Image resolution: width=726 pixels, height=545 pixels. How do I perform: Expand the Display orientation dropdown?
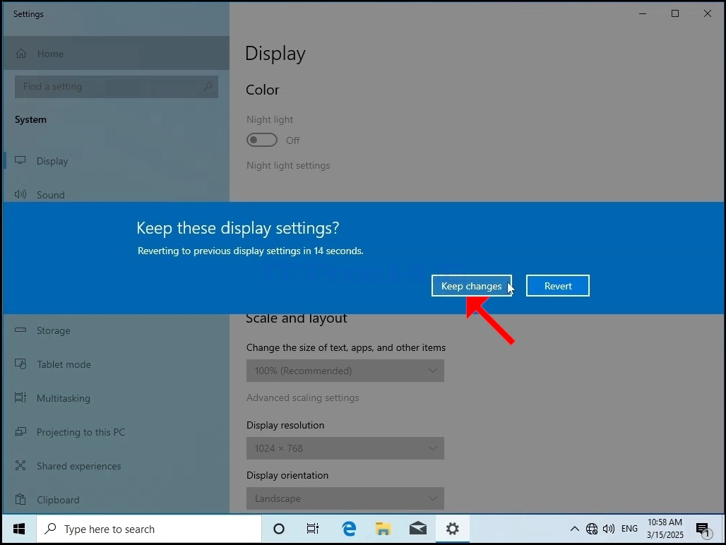click(x=345, y=498)
